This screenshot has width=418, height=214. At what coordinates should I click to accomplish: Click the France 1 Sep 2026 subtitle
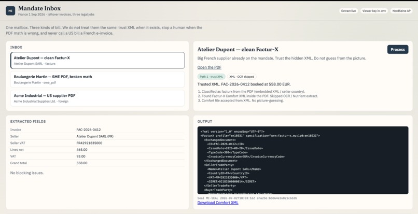(56, 15)
